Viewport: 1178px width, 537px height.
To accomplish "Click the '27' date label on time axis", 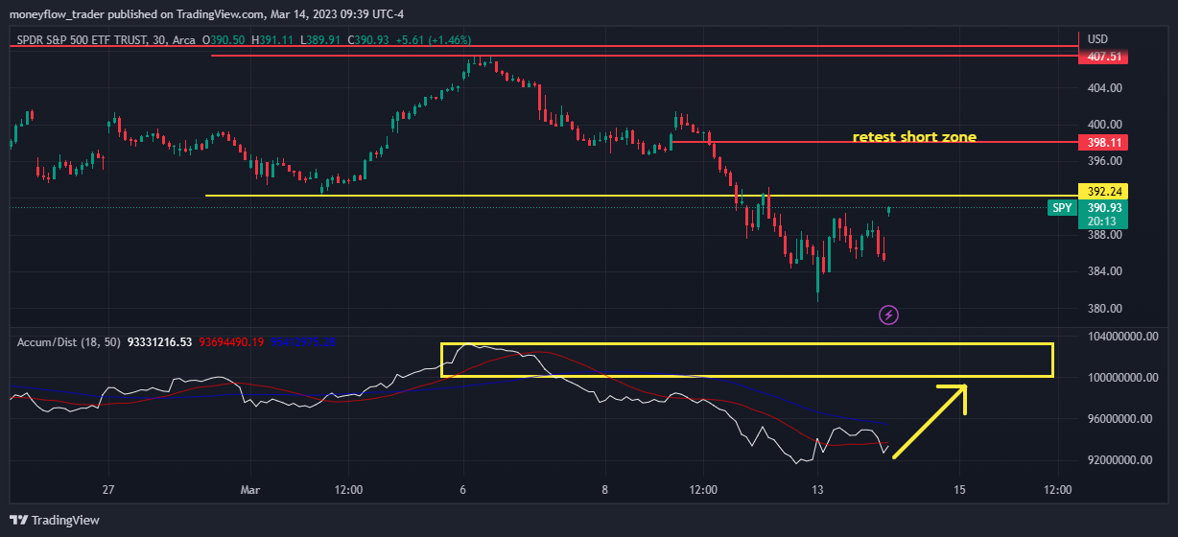I will click(109, 489).
